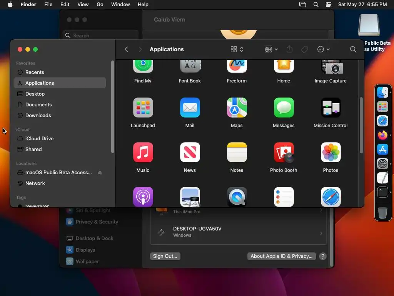394x296 pixels.
Task: Open Network in Finder sidebar
Action: coord(60,183)
